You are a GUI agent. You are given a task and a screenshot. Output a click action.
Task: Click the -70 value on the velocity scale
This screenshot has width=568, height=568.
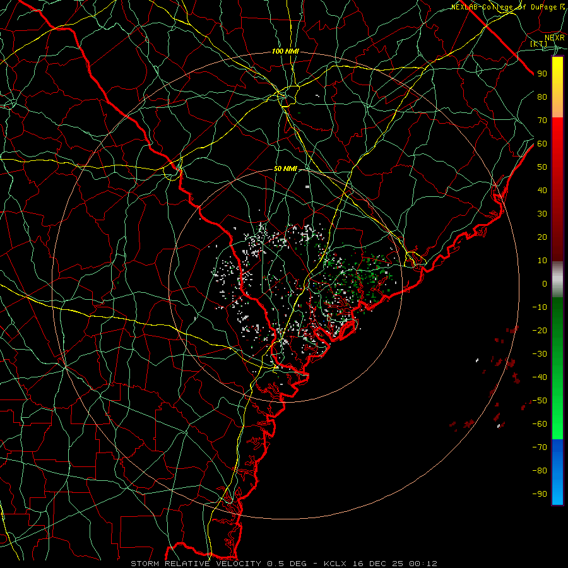540,447
